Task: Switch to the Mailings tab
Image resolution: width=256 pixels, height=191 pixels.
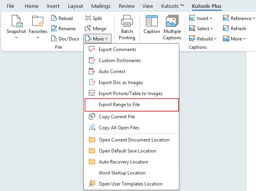Action: pyautogui.click(x=101, y=6)
